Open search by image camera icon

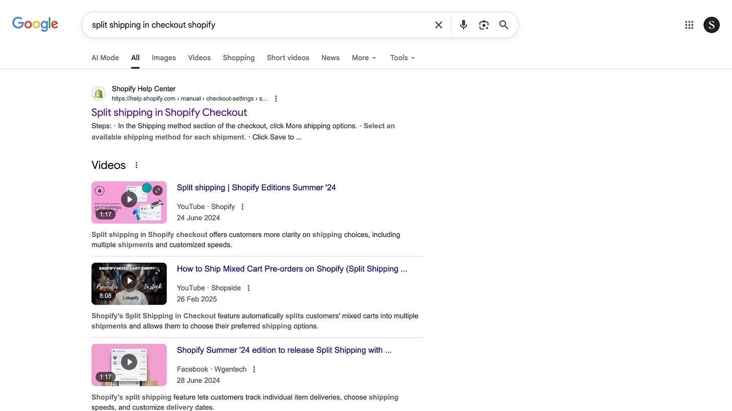pos(484,25)
